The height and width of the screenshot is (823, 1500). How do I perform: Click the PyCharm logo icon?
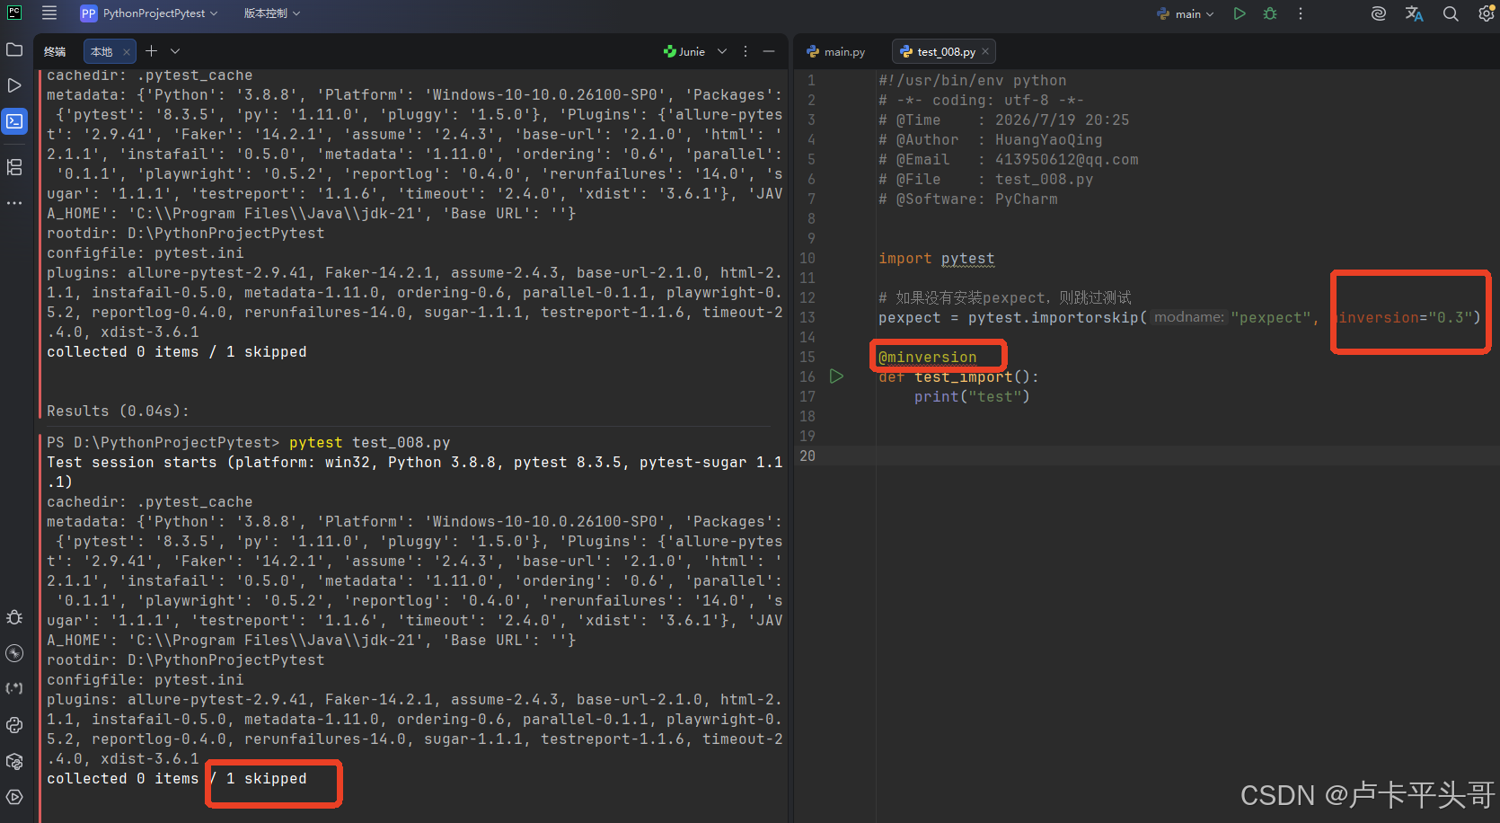[x=14, y=13]
